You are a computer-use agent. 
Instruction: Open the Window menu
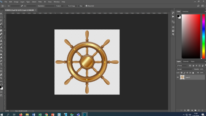click(x=57, y=2)
